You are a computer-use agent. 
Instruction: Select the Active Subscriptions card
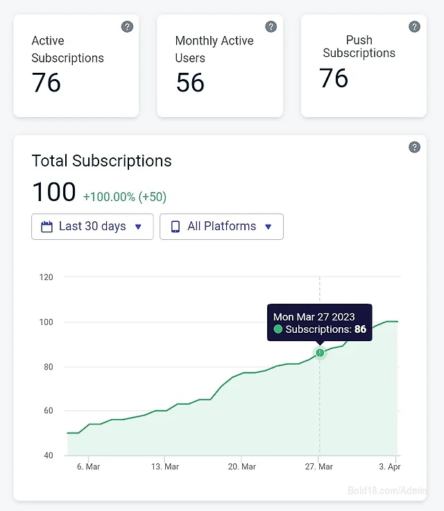(76, 66)
